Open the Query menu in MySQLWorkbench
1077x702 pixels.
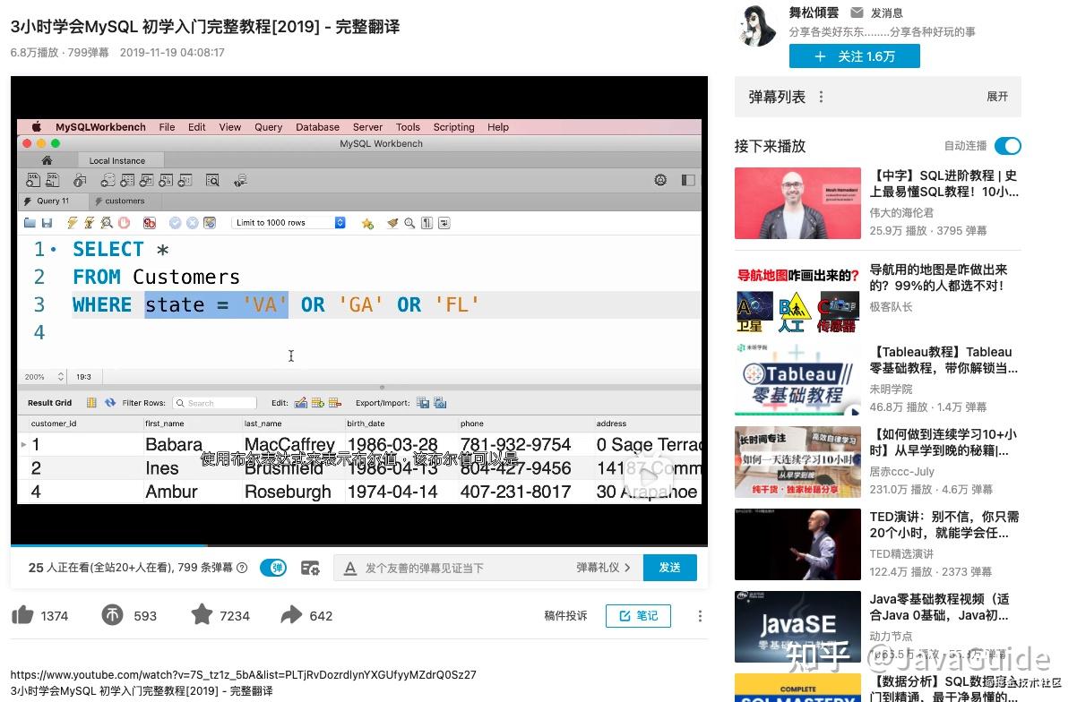tap(268, 127)
